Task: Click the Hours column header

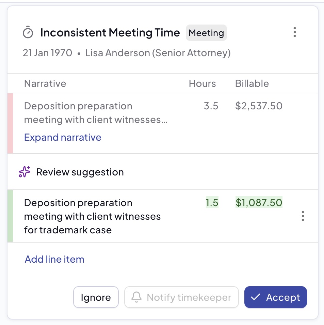Action: [x=202, y=84]
